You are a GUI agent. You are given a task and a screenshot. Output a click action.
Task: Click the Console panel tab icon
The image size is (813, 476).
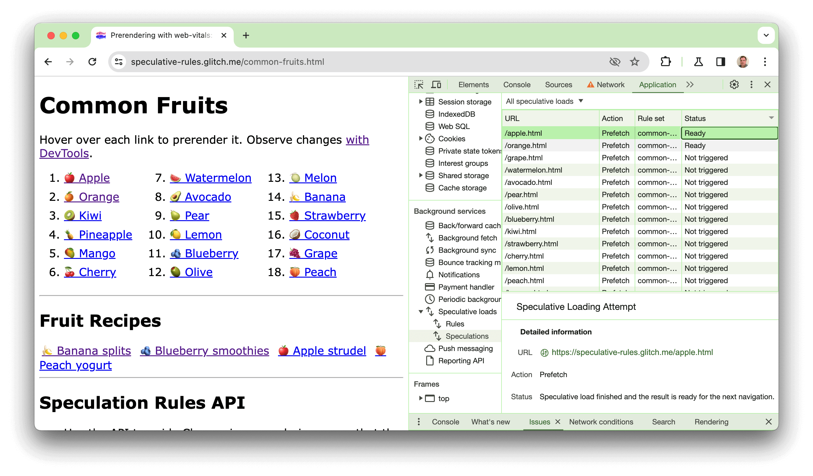coord(516,84)
